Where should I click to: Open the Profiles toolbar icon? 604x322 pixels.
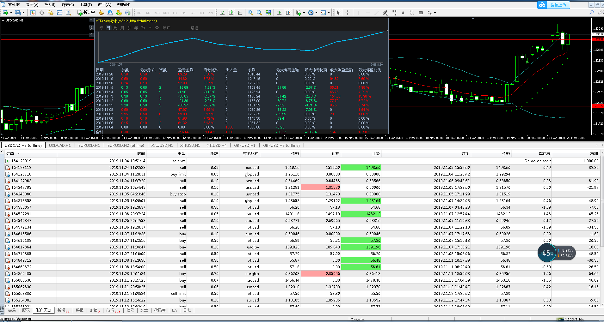(x=18, y=13)
